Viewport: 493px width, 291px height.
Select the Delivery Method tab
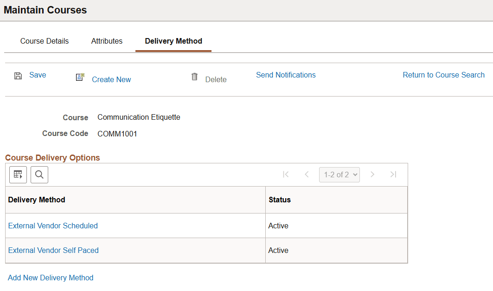pos(173,41)
